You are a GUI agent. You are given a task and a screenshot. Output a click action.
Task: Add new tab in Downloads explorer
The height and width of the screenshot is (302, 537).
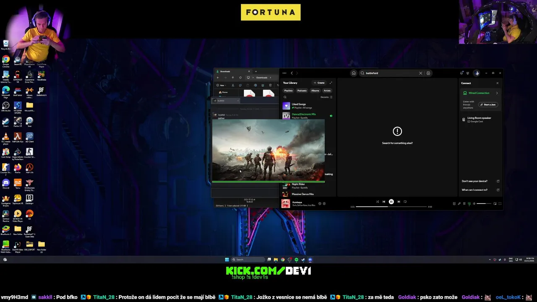click(255, 71)
